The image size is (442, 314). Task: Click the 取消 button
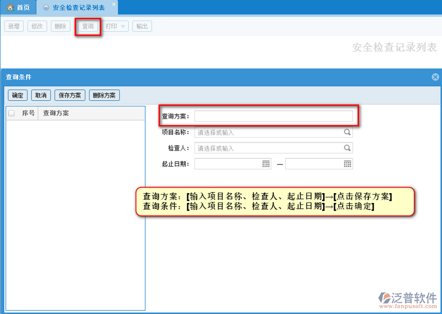[x=41, y=95]
